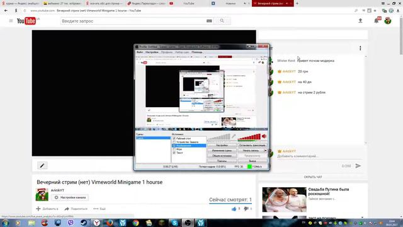
Task: Open new browser tab with plus
Action: coord(297,3)
